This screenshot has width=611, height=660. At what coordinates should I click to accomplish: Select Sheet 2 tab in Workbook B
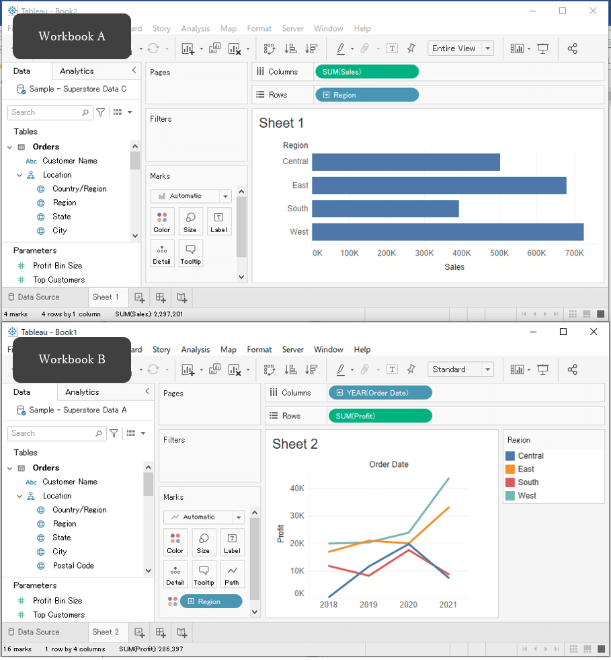click(106, 632)
